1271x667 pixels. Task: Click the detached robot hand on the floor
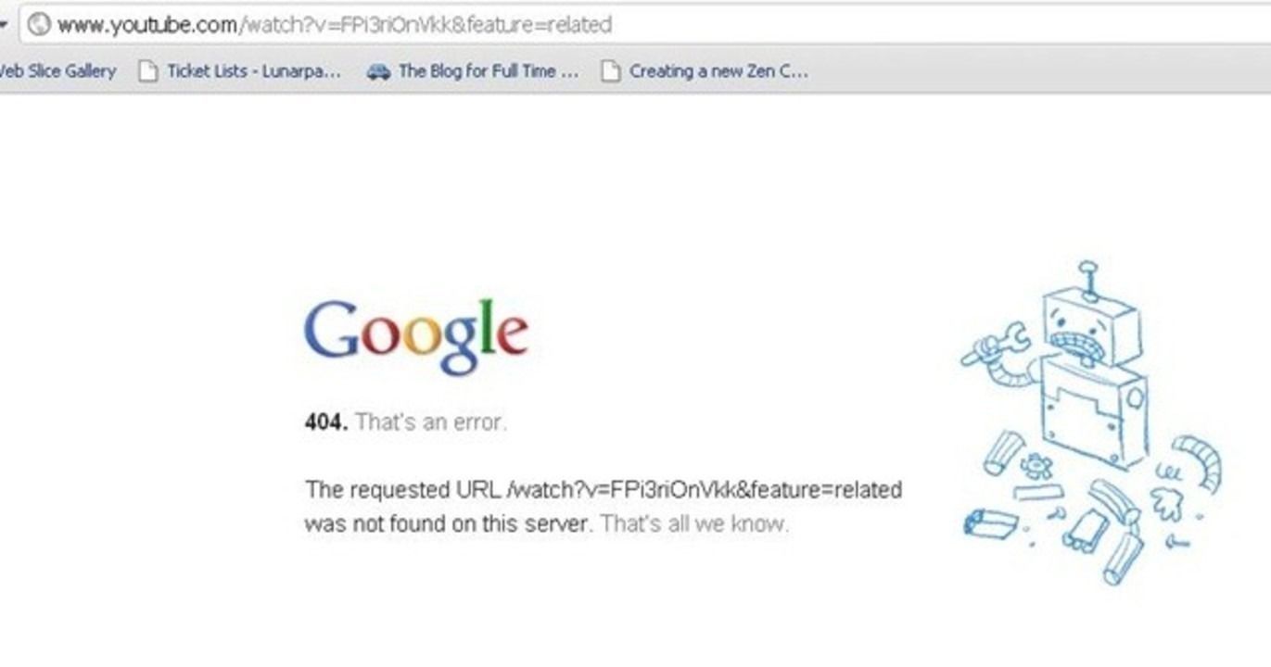click(1167, 501)
